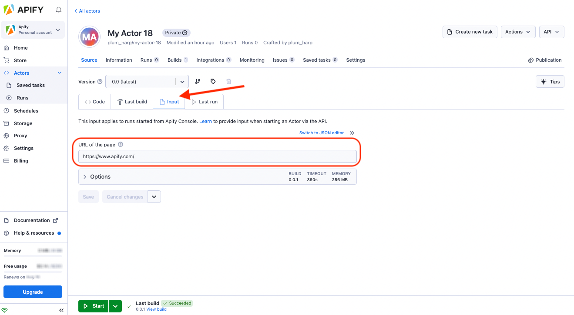
Task: Collapse the sidebar with double chevron icon
Action: click(x=61, y=310)
